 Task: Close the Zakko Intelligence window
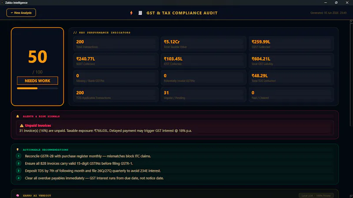[347, 3]
